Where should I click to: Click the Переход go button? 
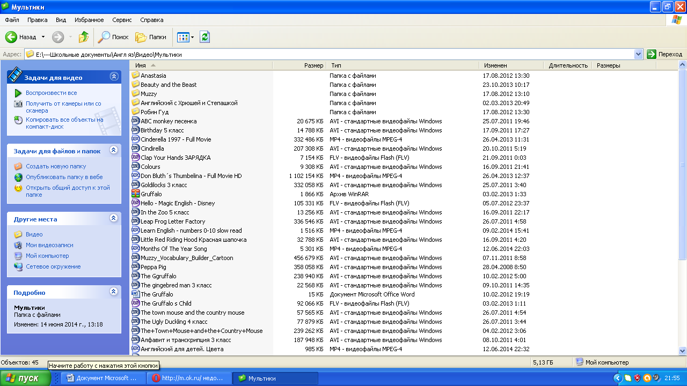coord(664,54)
